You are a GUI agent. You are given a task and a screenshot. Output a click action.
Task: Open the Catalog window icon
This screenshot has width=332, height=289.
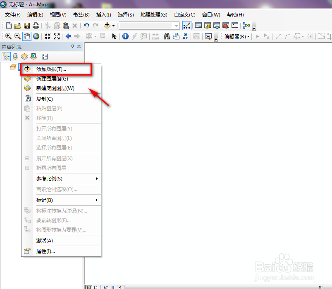pos(208,26)
